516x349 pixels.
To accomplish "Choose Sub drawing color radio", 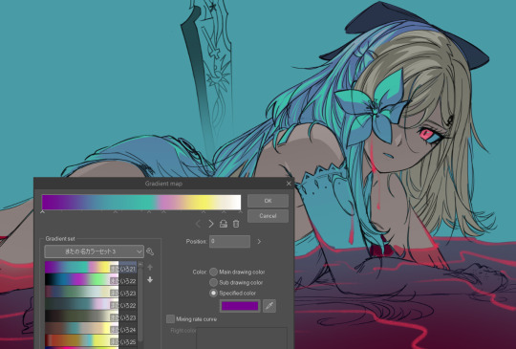I will coord(214,282).
